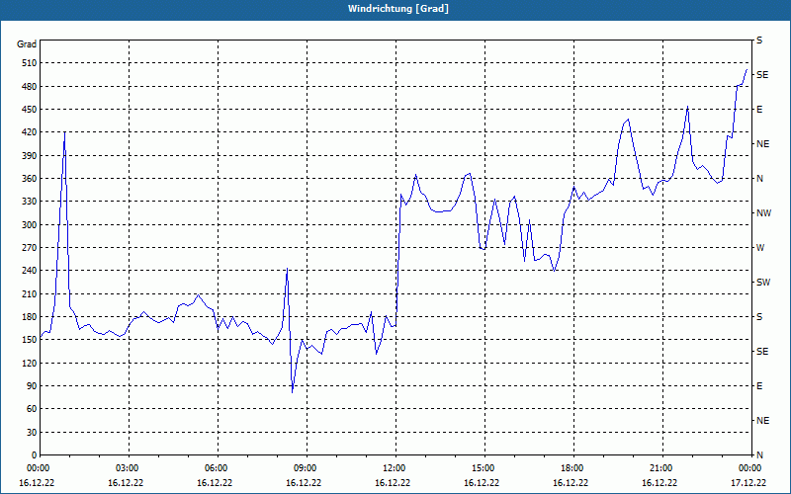Click the 12:00 time label

point(393,468)
